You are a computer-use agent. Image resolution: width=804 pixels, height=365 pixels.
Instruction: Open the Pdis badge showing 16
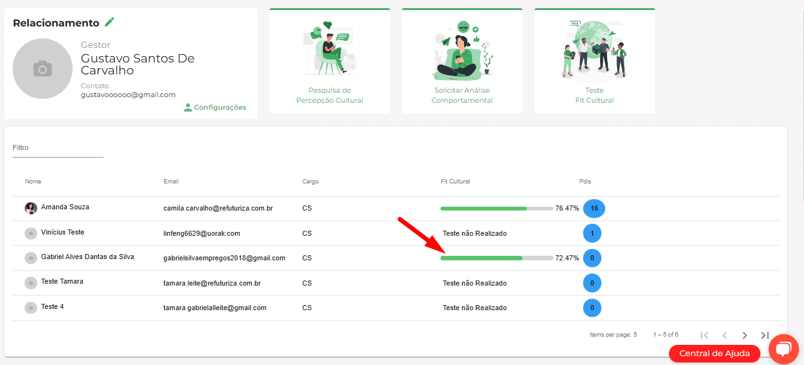(594, 208)
